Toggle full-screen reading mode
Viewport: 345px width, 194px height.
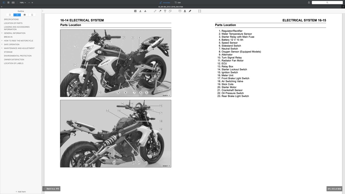pos(199,11)
